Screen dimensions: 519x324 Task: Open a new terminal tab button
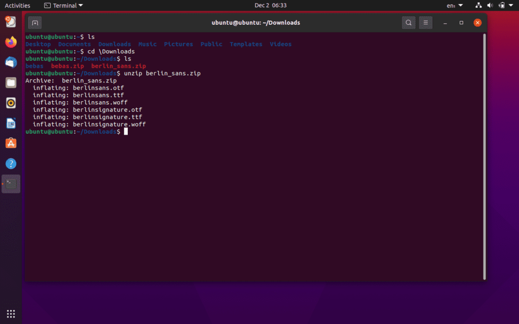point(35,23)
